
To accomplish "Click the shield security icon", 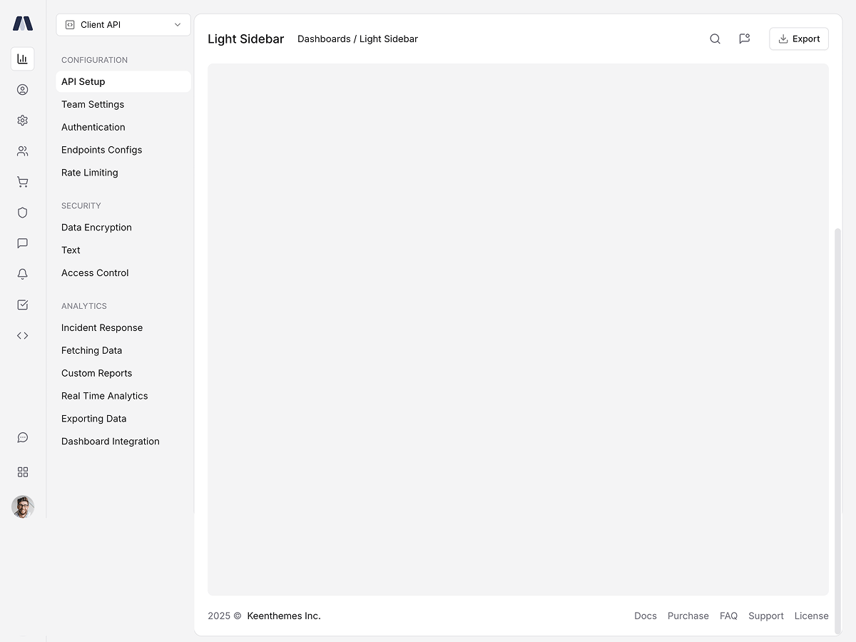I will coord(22,213).
